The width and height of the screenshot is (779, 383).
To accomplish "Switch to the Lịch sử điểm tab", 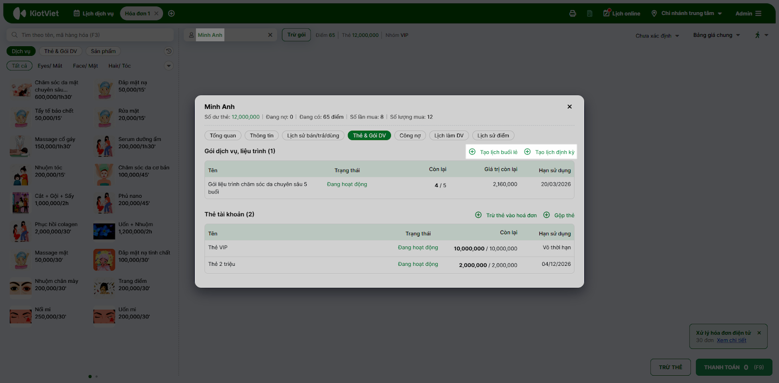I will 493,136.
